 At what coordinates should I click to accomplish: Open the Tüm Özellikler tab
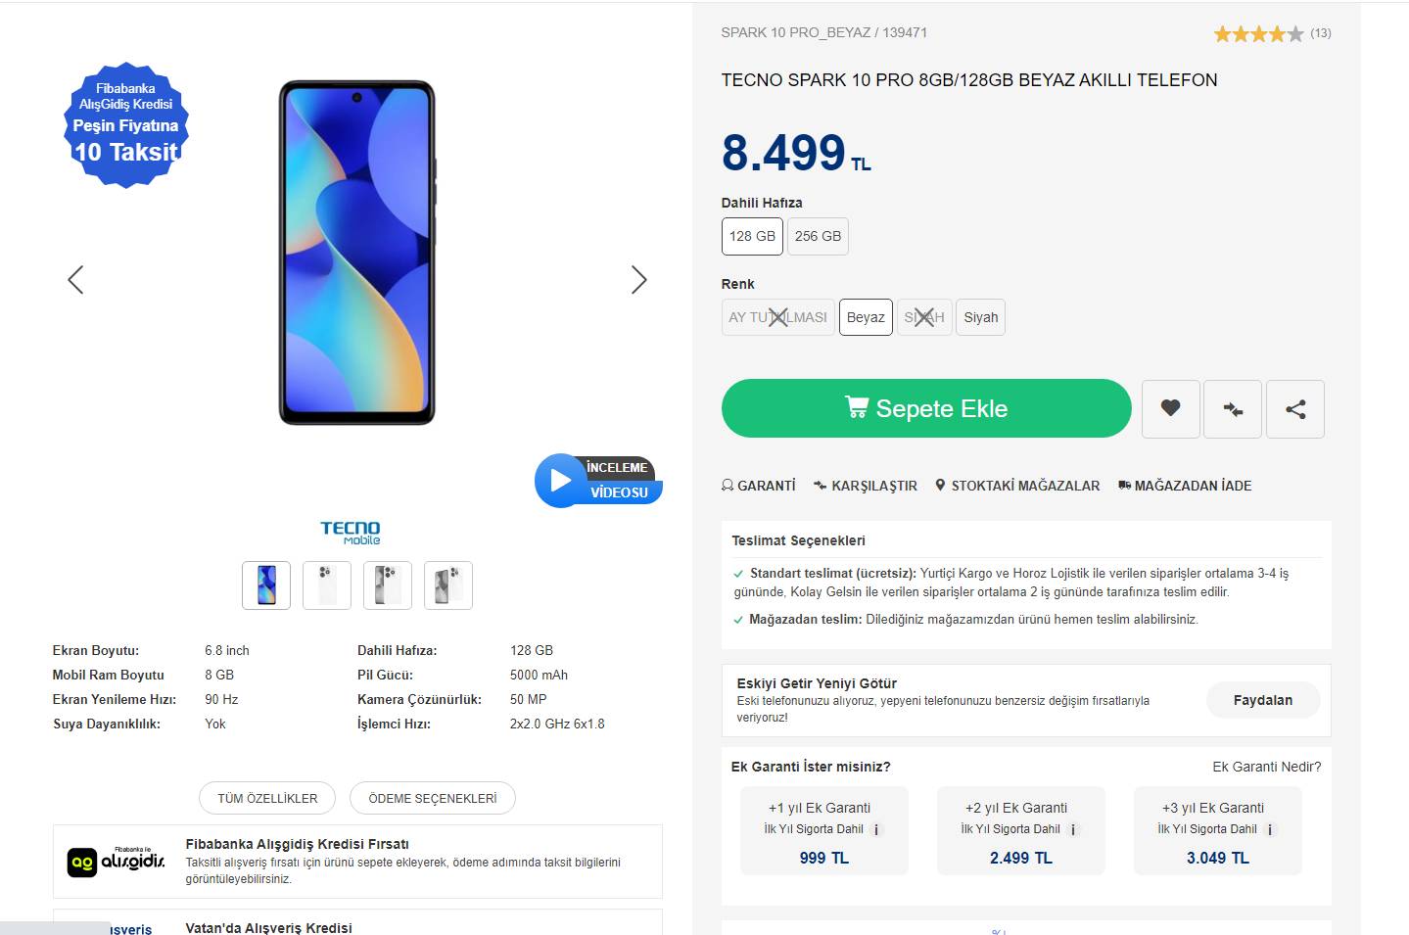click(x=267, y=798)
